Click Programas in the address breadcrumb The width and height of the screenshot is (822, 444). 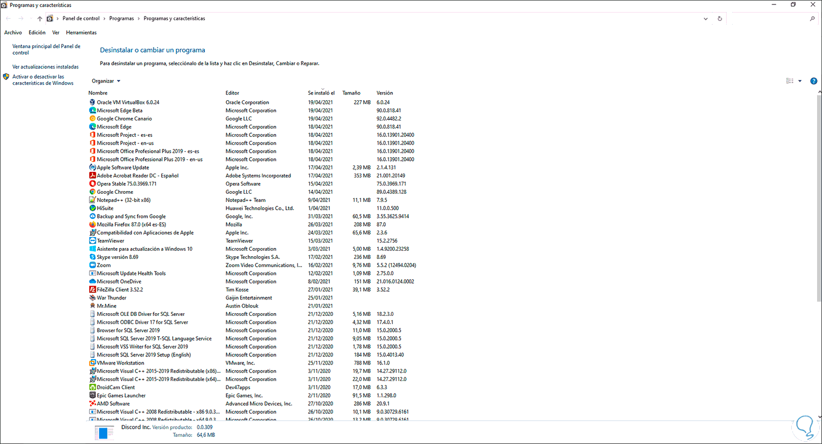(x=122, y=19)
